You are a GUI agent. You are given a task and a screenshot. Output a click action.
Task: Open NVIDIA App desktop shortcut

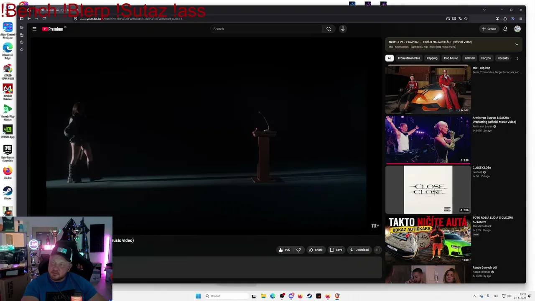click(x=8, y=132)
